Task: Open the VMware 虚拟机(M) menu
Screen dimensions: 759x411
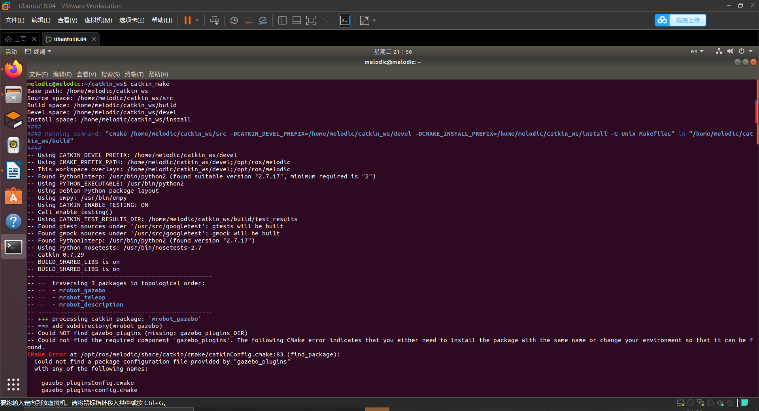Action: [x=98, y=20]
